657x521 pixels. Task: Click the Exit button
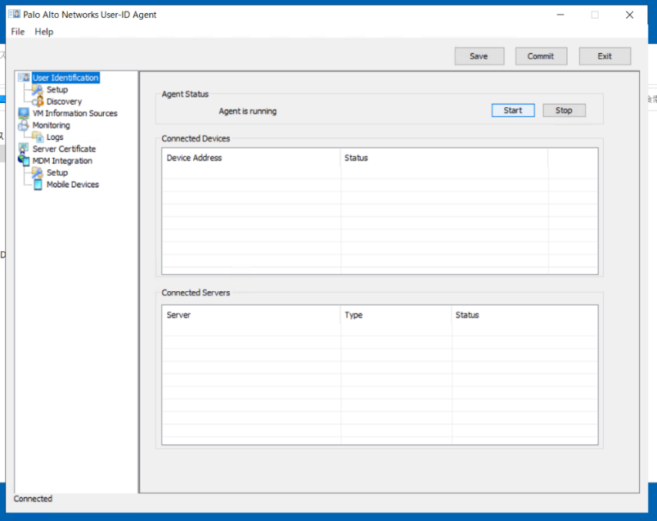click(x=605, y=56)
